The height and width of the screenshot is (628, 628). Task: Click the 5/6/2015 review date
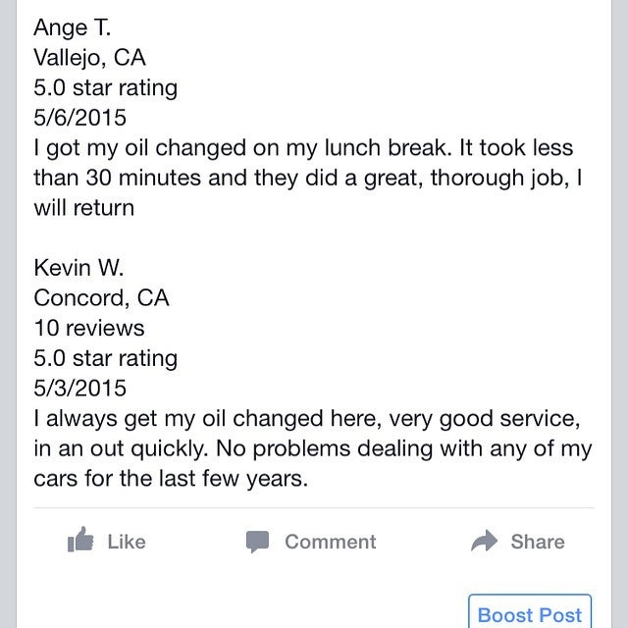click(x=79, y=118)
